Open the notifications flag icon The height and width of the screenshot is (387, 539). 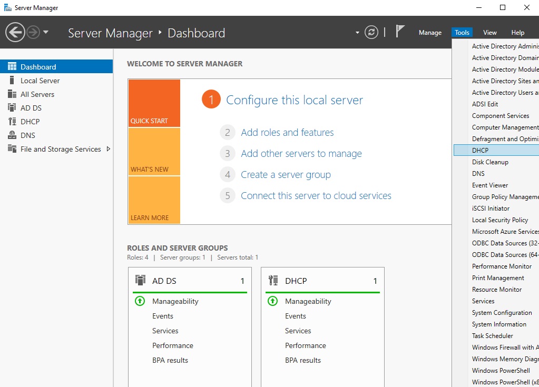[x=400, y=31]
